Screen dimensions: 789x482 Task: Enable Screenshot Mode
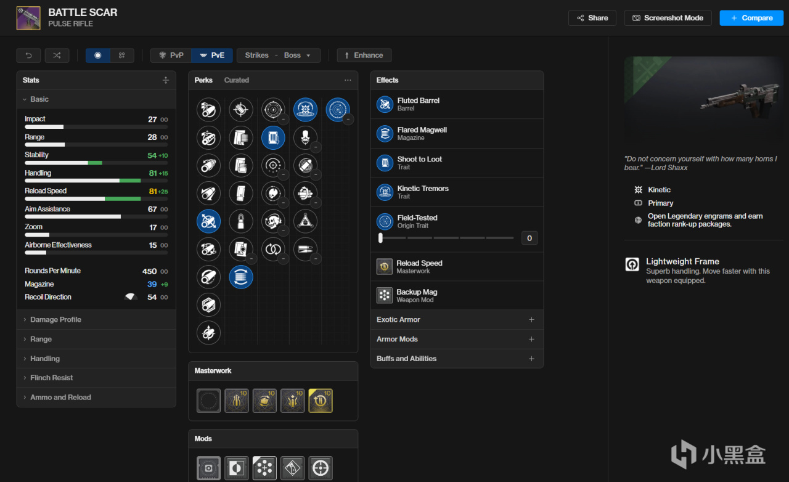668,18
